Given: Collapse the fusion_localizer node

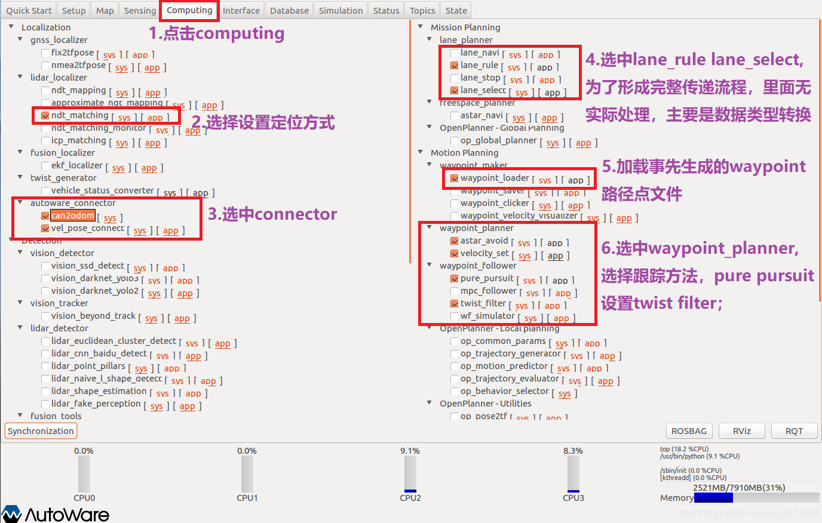Looking at the screenshot, I should 20,152.
